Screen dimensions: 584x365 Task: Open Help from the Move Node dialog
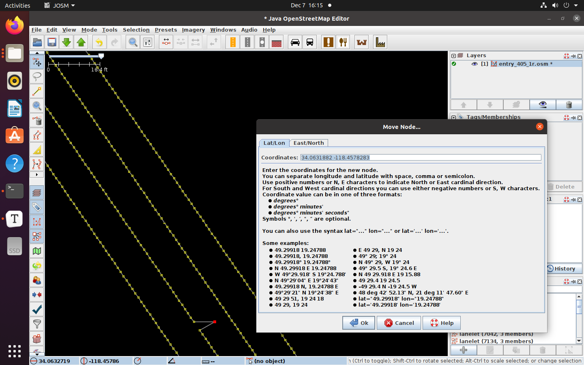pos(442,323)
